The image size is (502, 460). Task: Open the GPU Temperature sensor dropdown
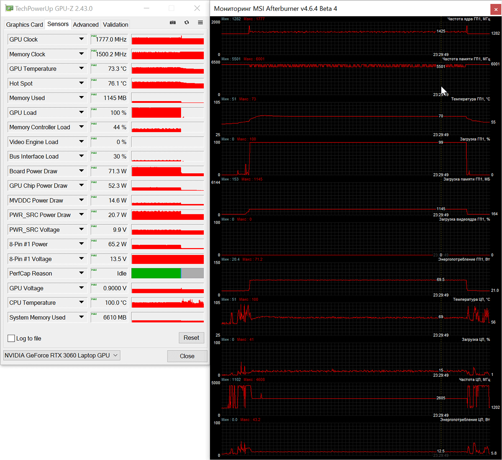(x=81, y=69)
